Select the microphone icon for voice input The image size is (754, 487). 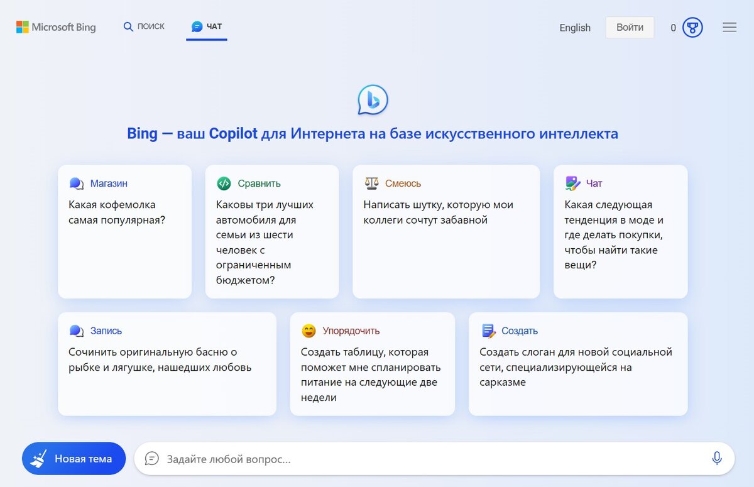(717, 459)
